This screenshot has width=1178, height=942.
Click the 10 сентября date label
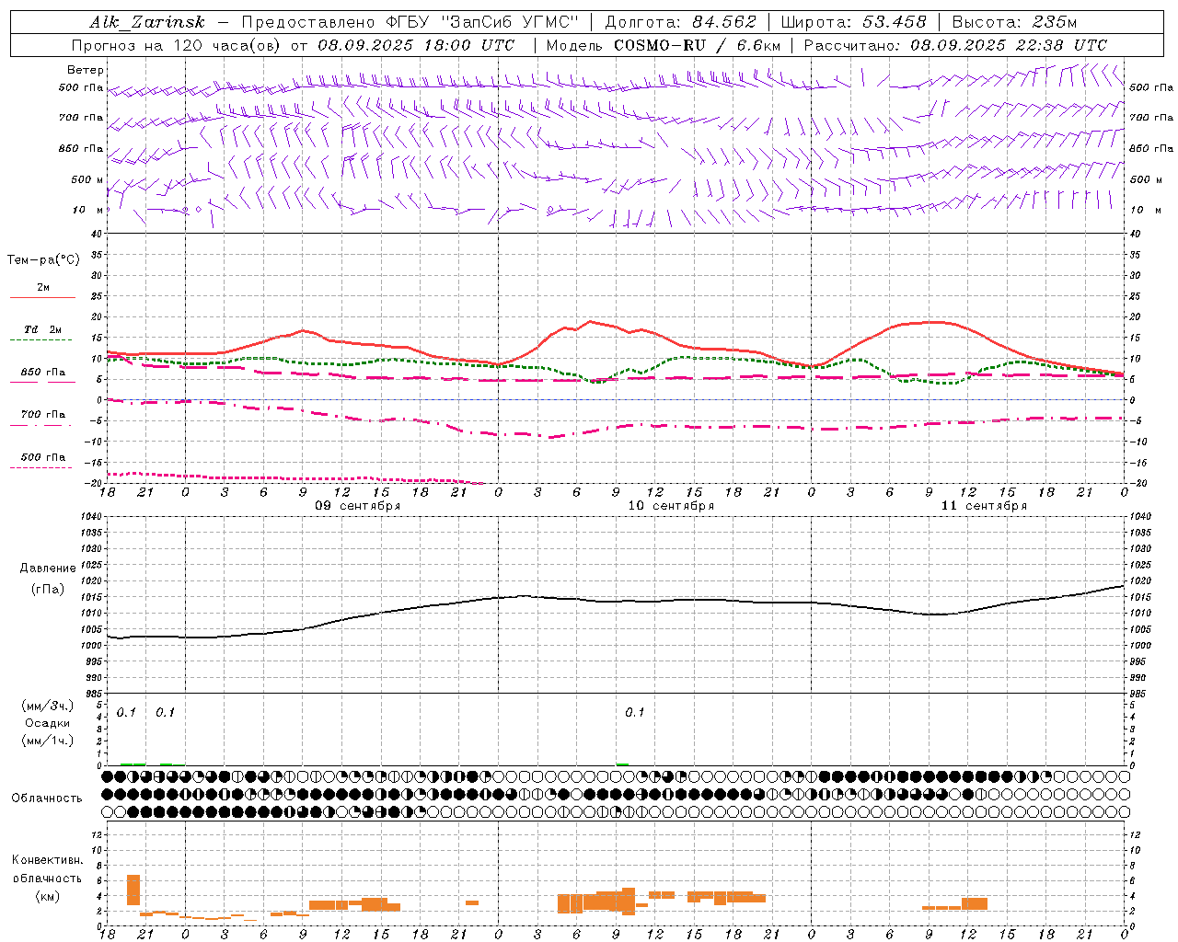coord(671,506)
